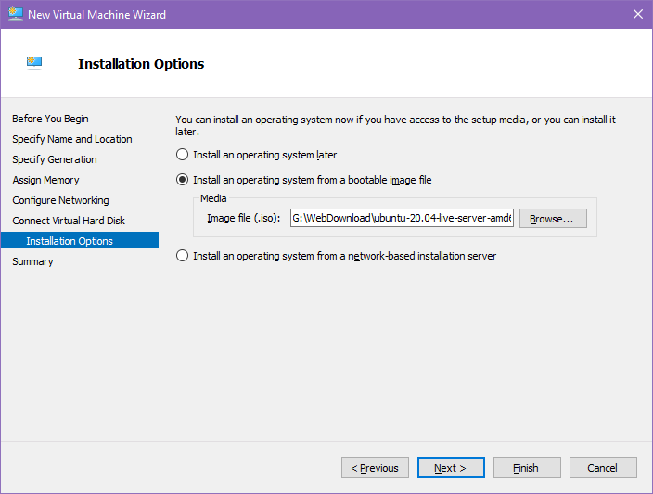This screenshot has height=494, width=653.
Task: Open the Assign Memory step
Action: point(45,180)
